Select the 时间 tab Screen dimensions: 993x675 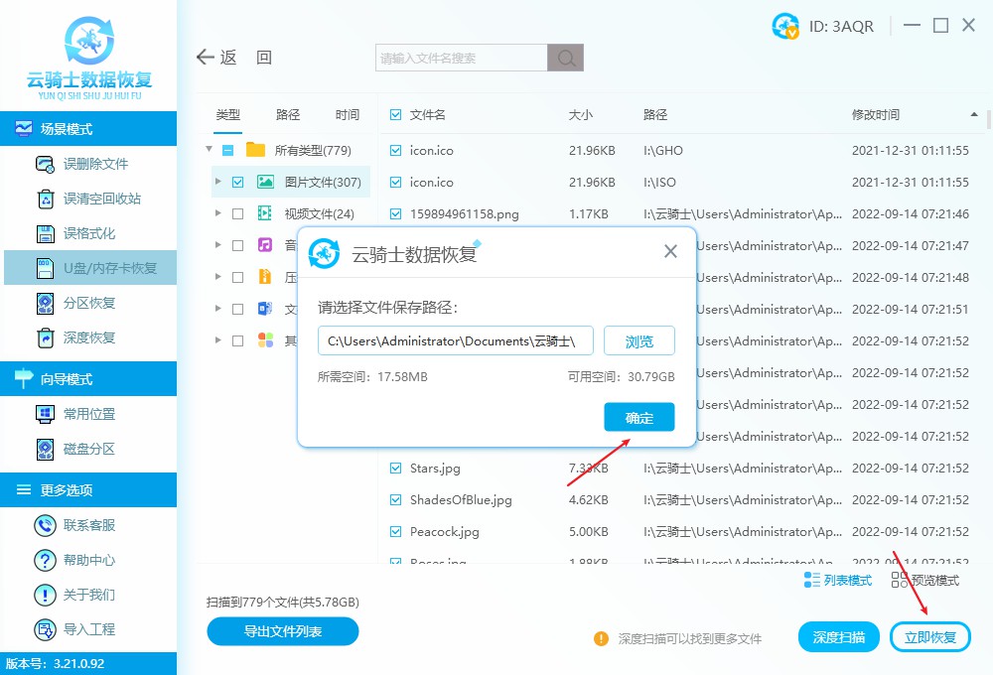tap(348, 114)
